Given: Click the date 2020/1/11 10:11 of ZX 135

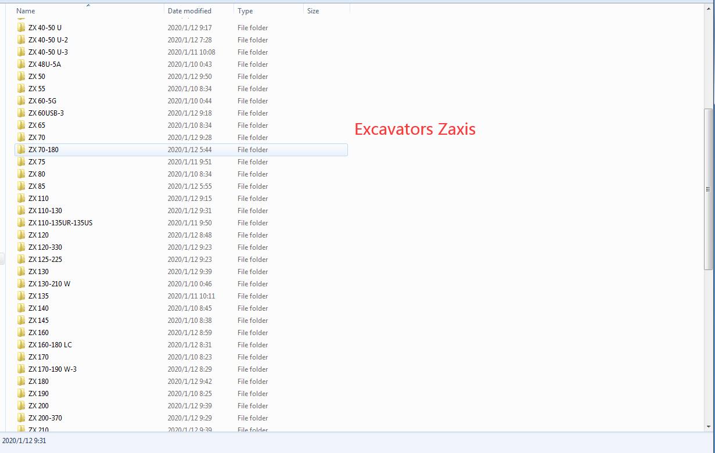Looking at the screenshot, I should [x=191, y=296].
